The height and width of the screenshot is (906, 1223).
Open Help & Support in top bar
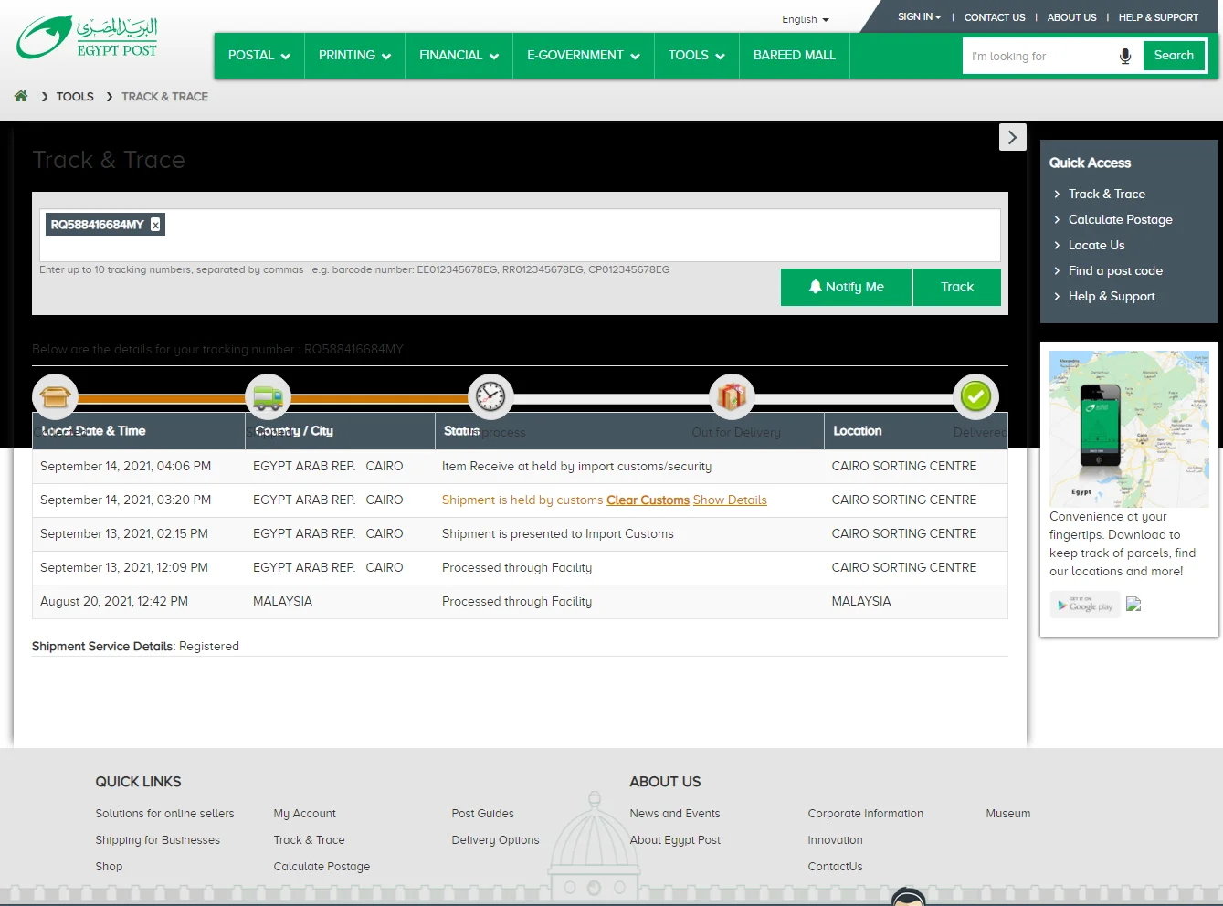click(x=1158, y=17)
